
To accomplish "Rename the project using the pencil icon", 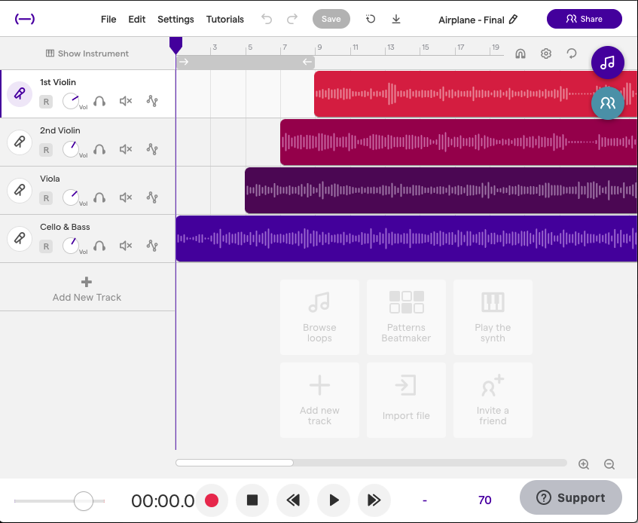I will pyautogui.click(x=514, y=20).
